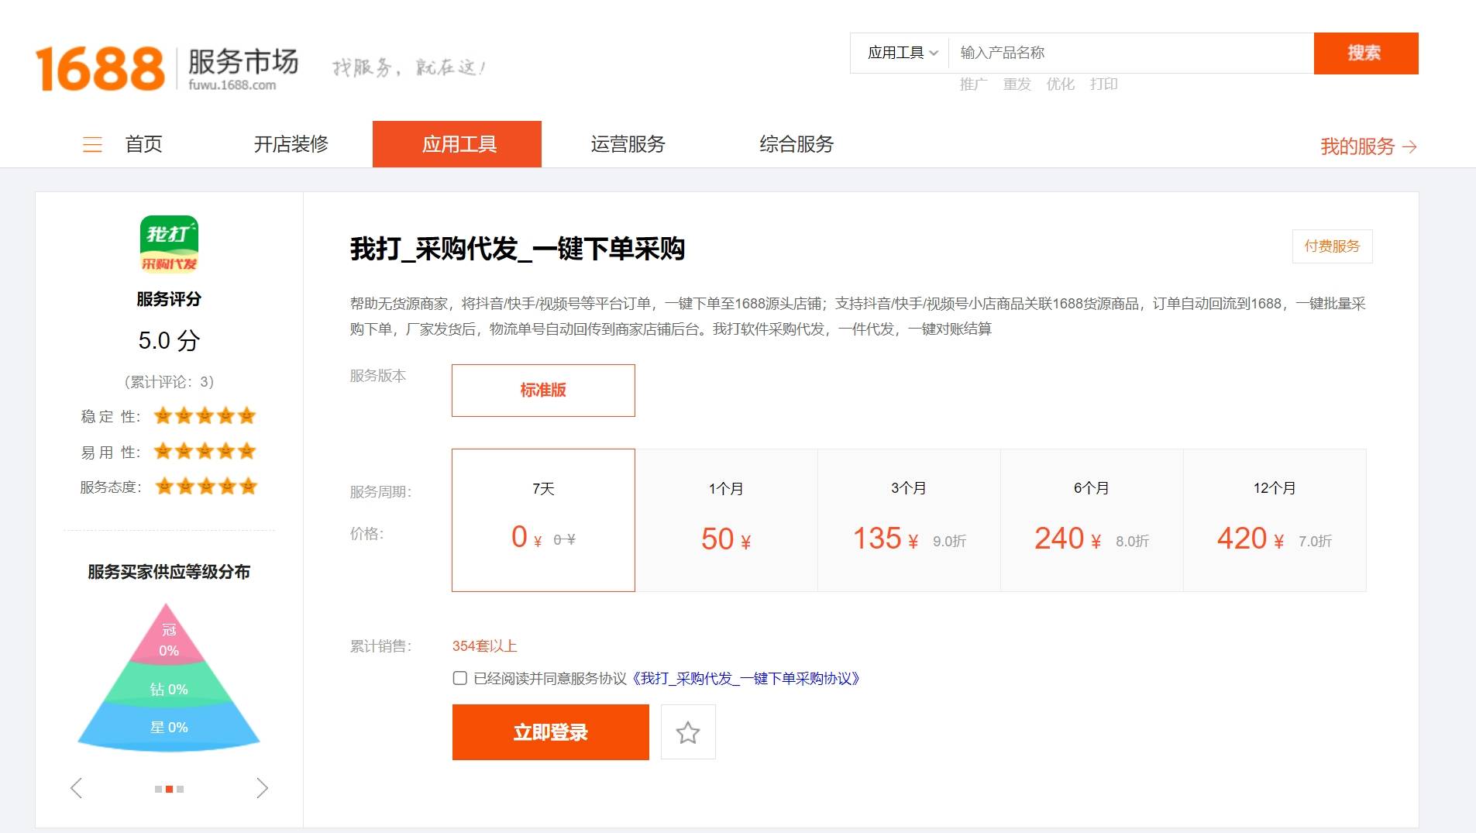Screen dimensions: 1476x833
Task: Open 我的服务 link
Action: (1357, 146)
